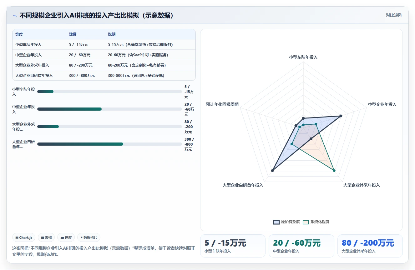Open the 80 / -200万元 stat card

370,246
